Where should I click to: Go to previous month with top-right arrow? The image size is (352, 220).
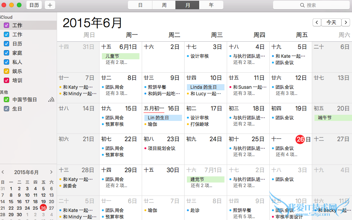pos(317,23)
